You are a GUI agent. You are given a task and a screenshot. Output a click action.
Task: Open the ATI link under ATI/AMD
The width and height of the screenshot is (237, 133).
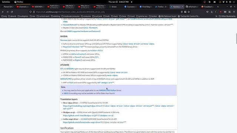[x=61, y=69]
